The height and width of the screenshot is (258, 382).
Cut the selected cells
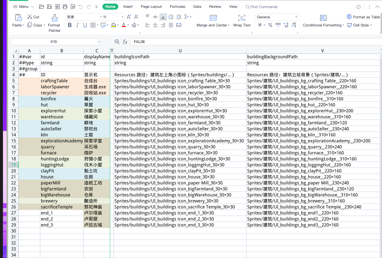tap(33, 17)
